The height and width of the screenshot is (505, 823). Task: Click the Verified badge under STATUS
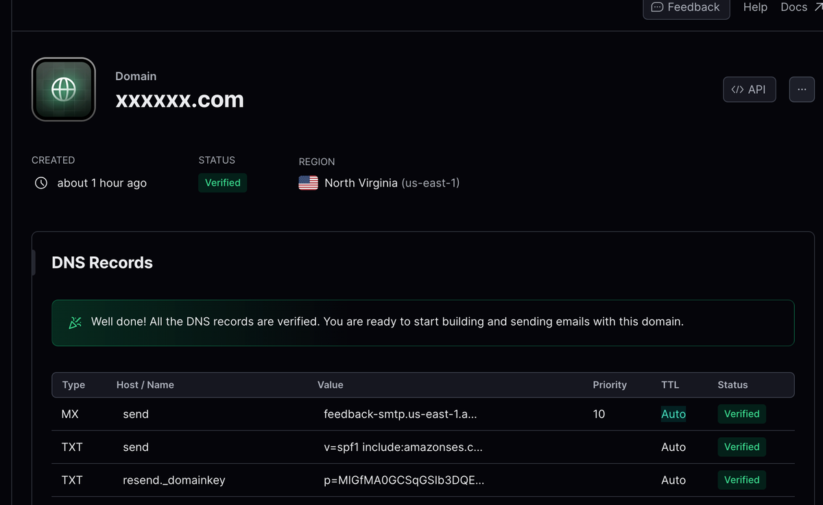tap(222, 183)
